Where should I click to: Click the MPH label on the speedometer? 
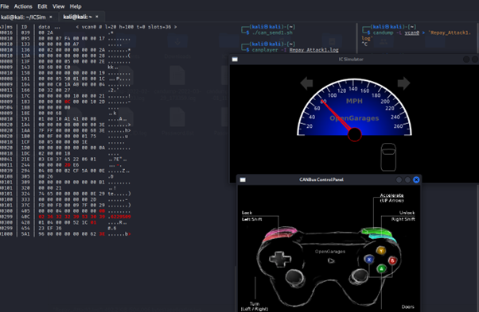(354, 101)
